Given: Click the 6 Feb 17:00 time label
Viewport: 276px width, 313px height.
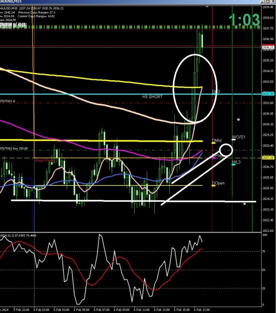Looking at the screenshot, I should point(202,309).
